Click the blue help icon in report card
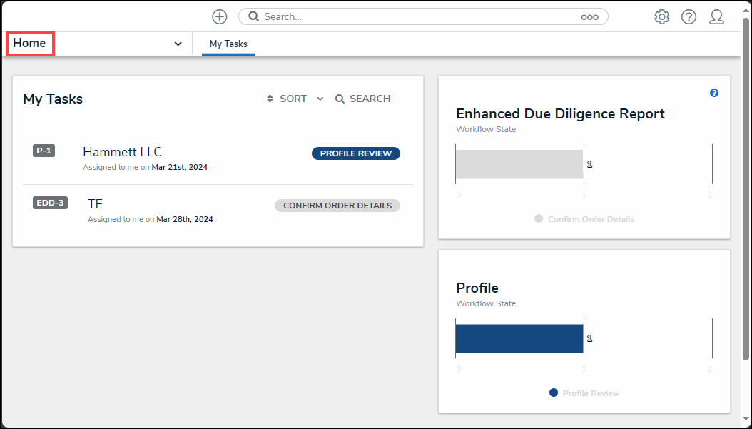Image resolution: width=752 pixels, height=429 pixels. (x=714, y=93)
